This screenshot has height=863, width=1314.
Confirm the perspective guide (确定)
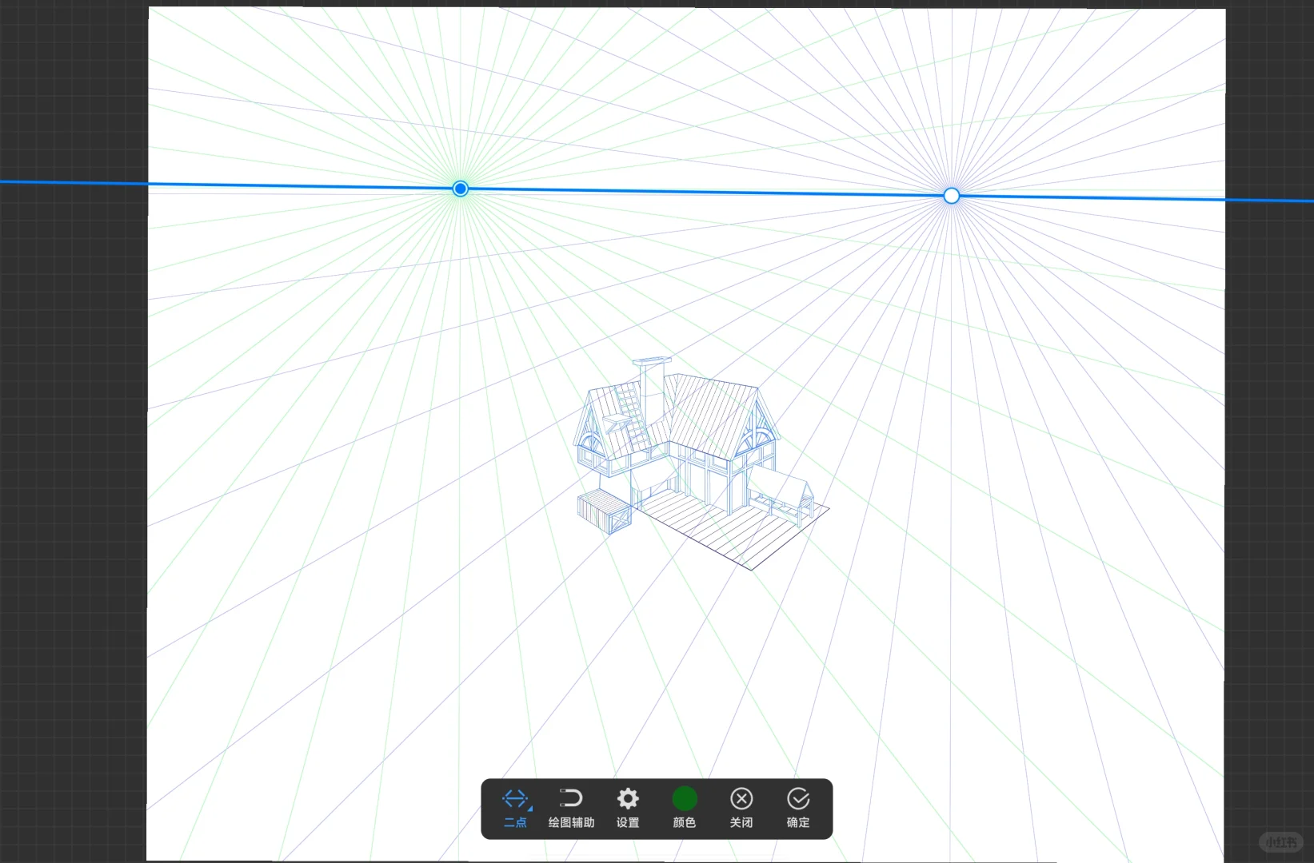coord(798,808)
